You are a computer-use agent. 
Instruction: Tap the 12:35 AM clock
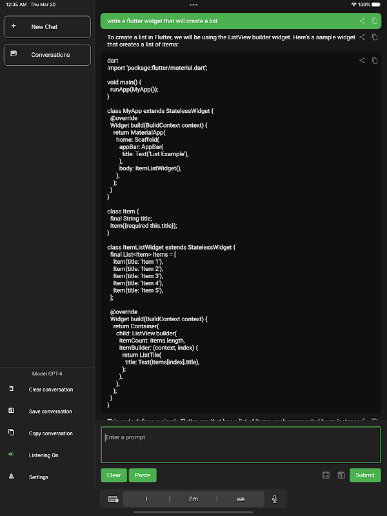coord(16,5)
